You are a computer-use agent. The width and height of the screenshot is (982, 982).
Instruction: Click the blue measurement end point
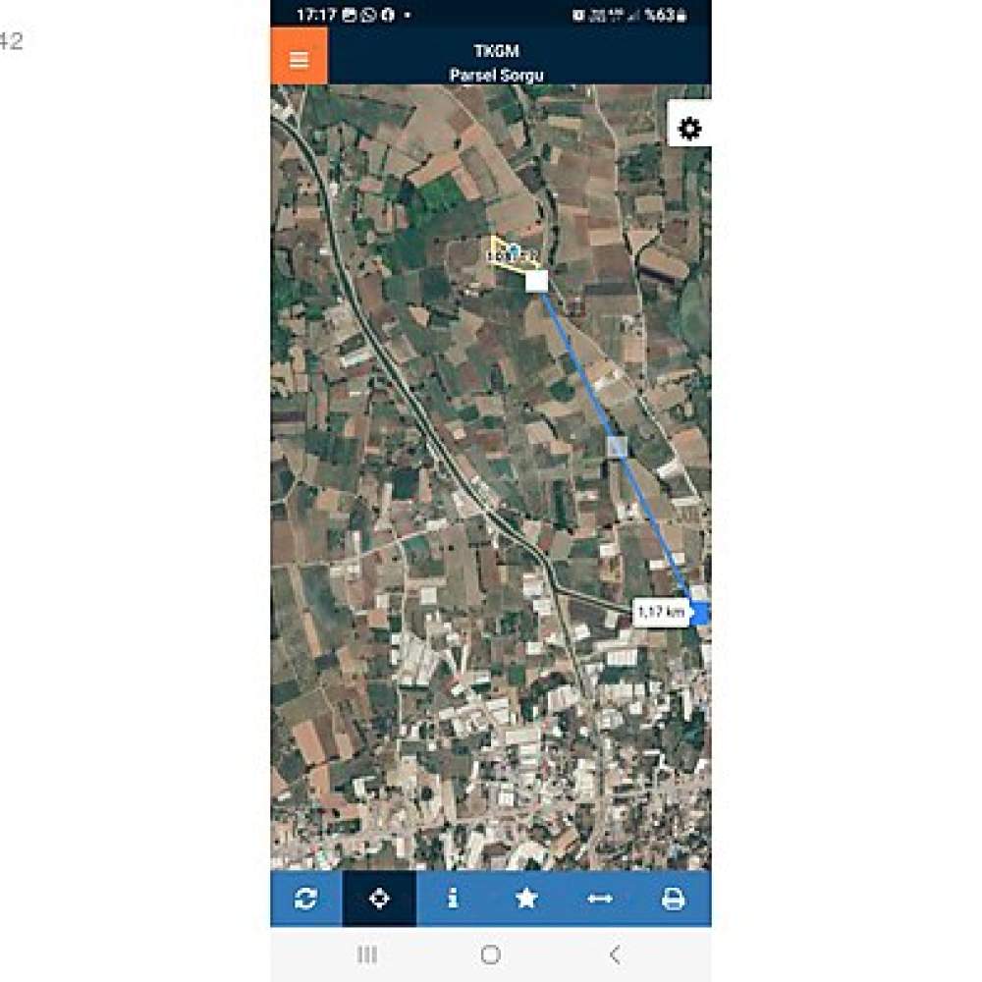[x=700, y=613]
